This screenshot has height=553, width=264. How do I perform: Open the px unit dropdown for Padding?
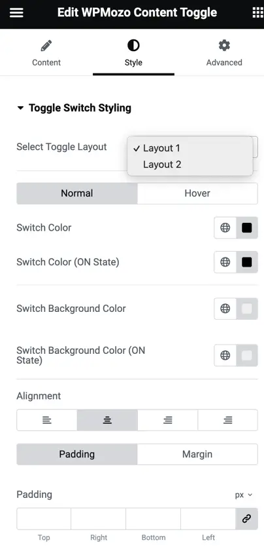point(244,495)
